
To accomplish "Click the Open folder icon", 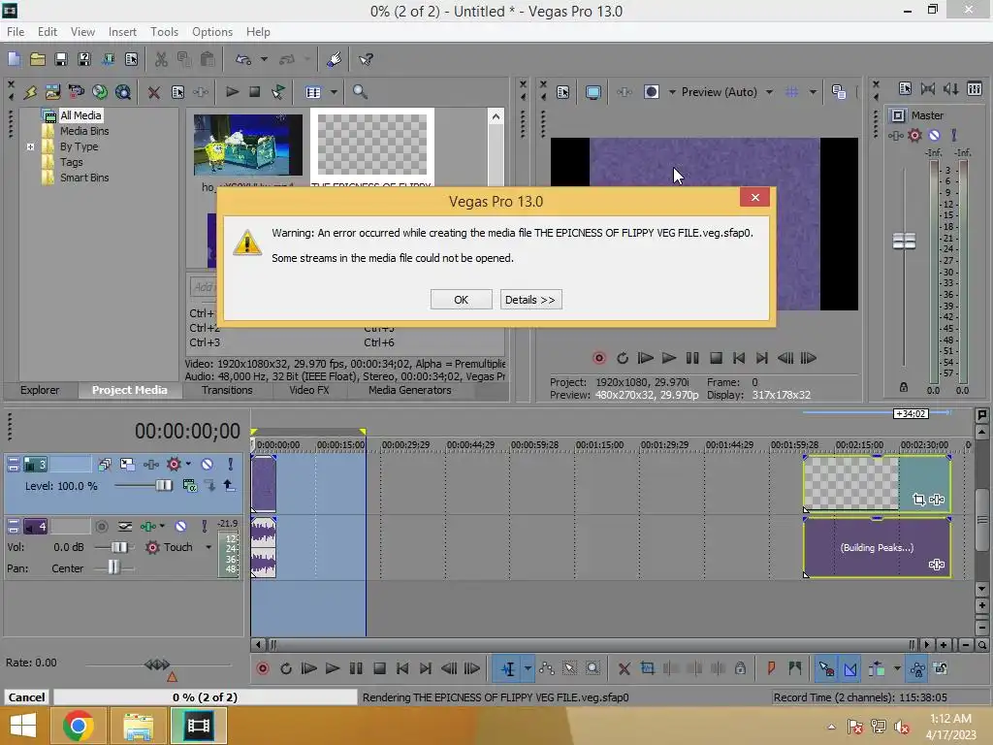I will [x=38, y=59].
